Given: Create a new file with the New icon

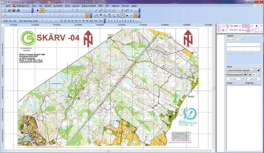Looking at the screenshot, I should click(x=5, y=10).
